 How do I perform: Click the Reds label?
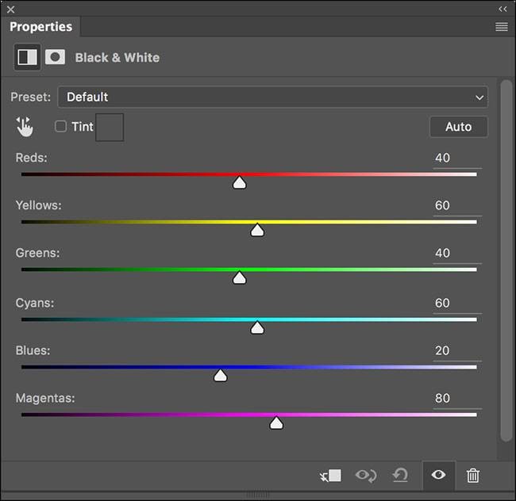[x=31, y=158]
